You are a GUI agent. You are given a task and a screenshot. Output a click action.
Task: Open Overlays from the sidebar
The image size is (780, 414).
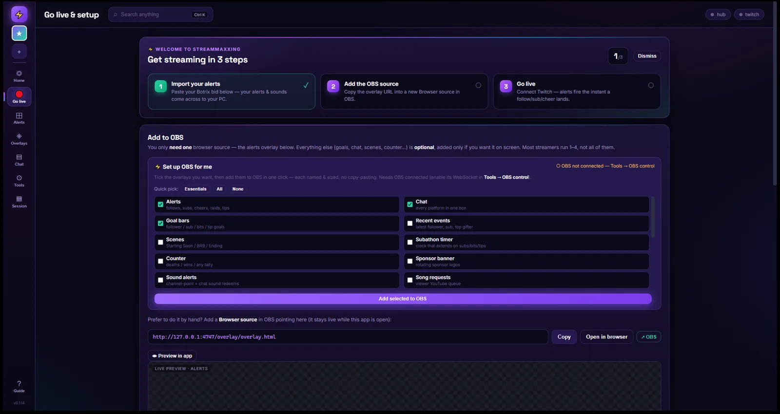pos(19,139)
